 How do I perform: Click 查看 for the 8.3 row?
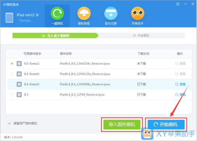180,94
